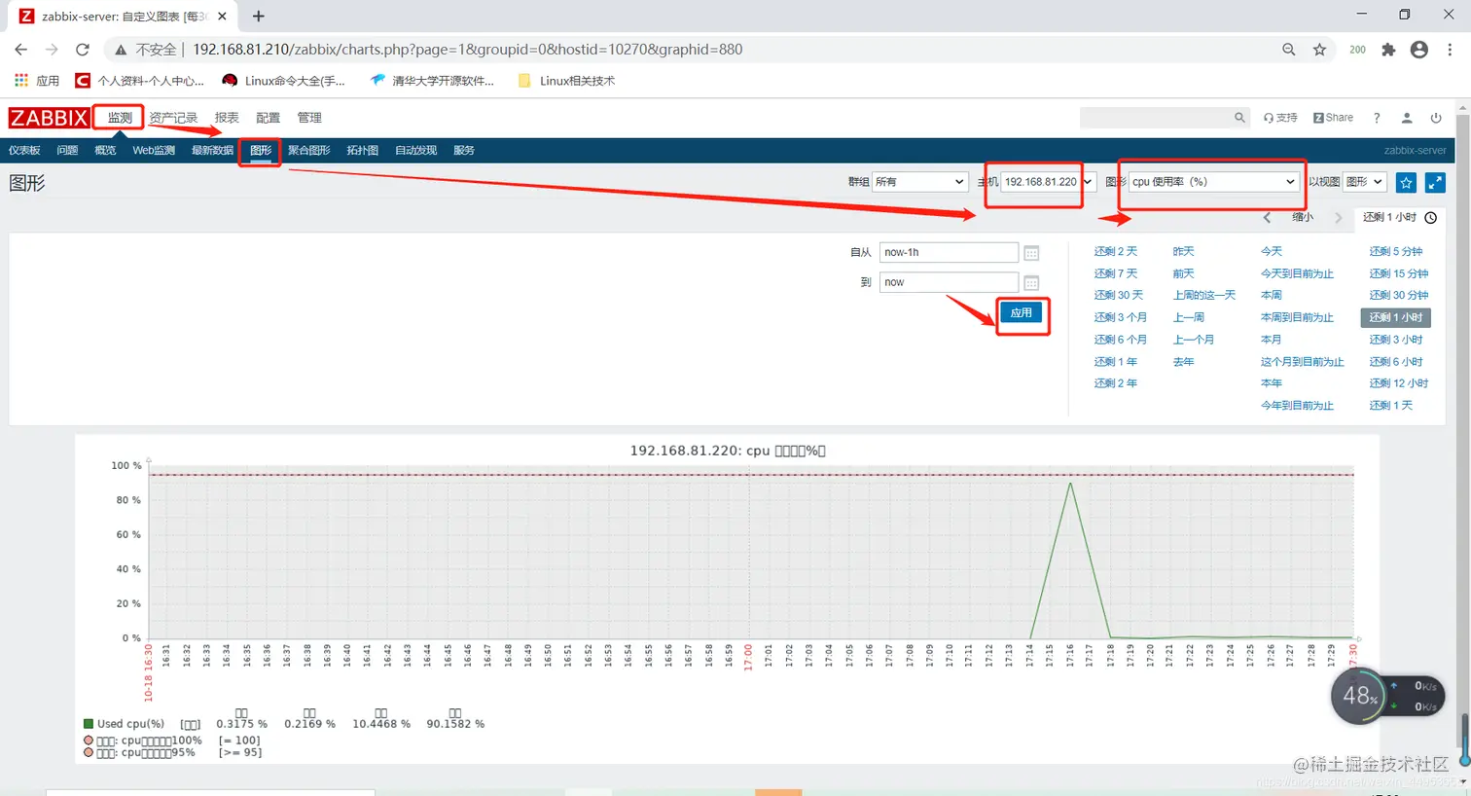The height and width of the screenshot is (796, 1471).
Task: Click the 到 now input field
Action: pos(949,283)
